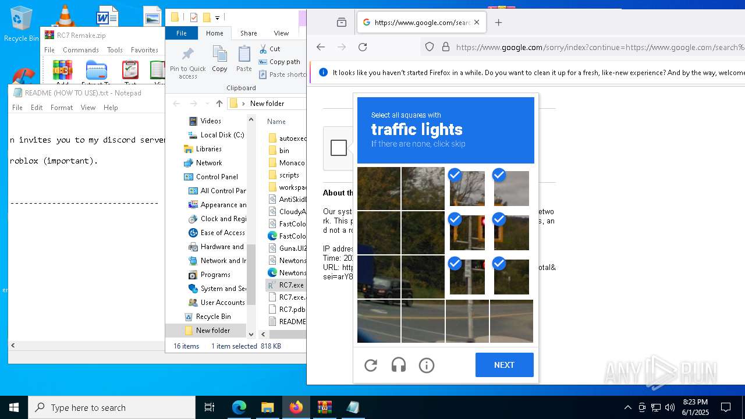Screen dimensions: 745x419
Task: Open Explorer View tab
Action: pyautogui.click(x=281, y=33)
